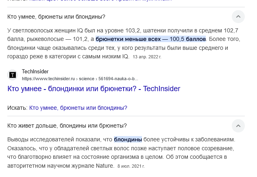
Task: Click the question heading "Кто умнее, брюнеты или блондины?"
Action: 56,17
